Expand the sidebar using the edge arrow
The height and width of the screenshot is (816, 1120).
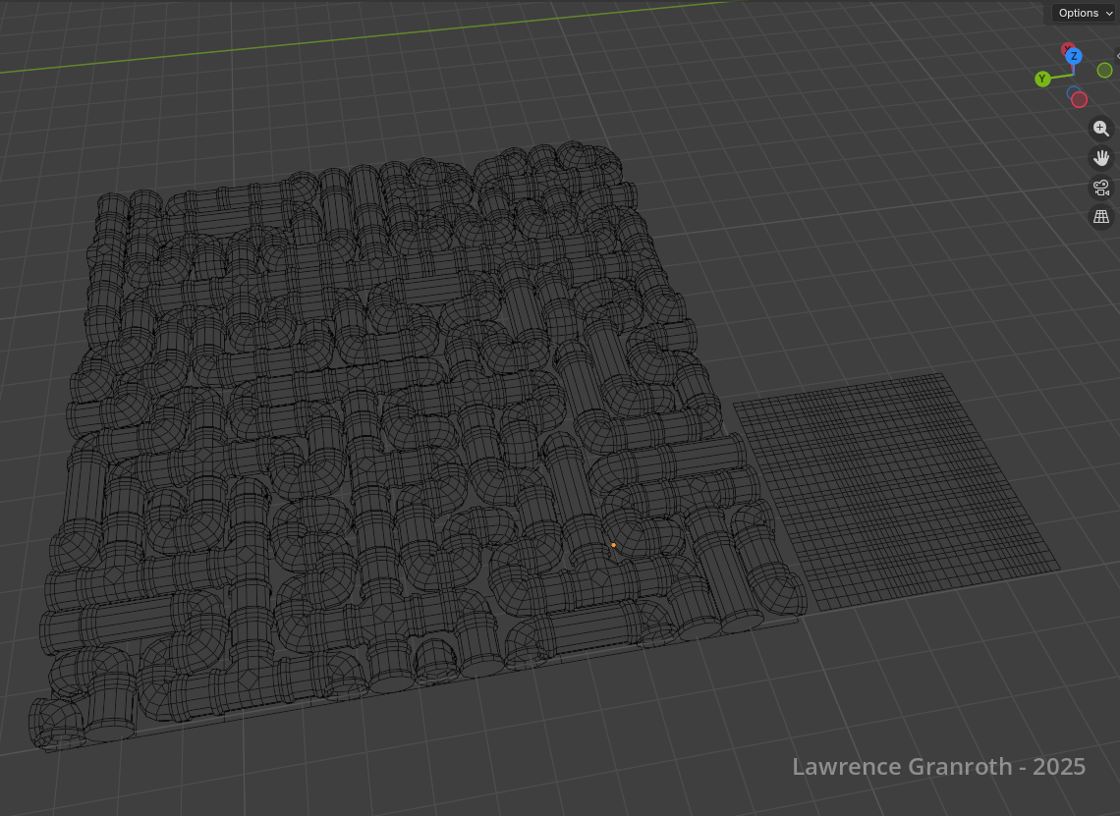1117,56
